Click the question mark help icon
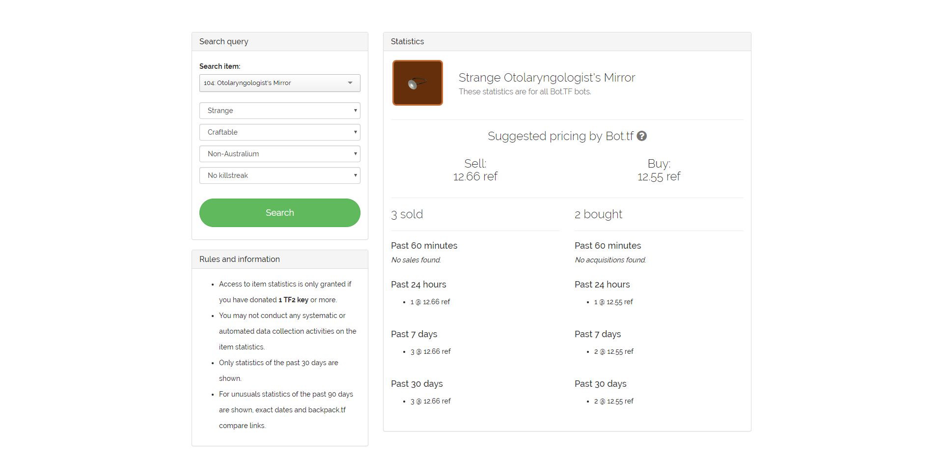The image size is (943, 461). [641, 136]
